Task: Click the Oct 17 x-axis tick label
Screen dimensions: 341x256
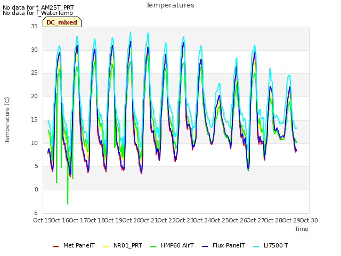Action: 78,220
